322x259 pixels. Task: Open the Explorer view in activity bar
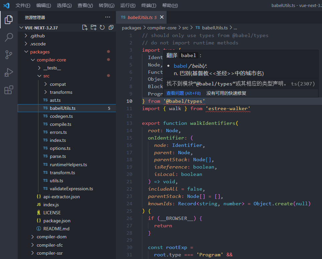click(x=9, y=20)
